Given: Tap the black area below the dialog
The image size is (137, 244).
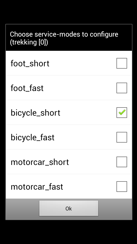Looking at the screenshot, I should [x=68, y=232].
